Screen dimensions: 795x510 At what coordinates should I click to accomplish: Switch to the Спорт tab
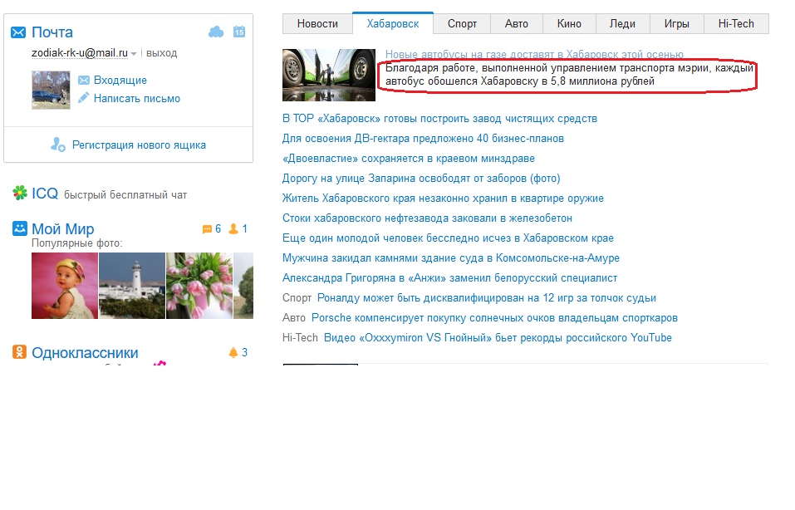(x=462, y=24)
